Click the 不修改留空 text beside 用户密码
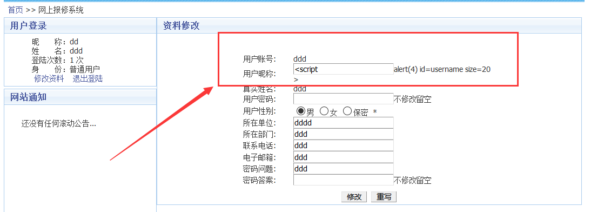The width and height of the screenshot is (604, 212). pos(413,99)
